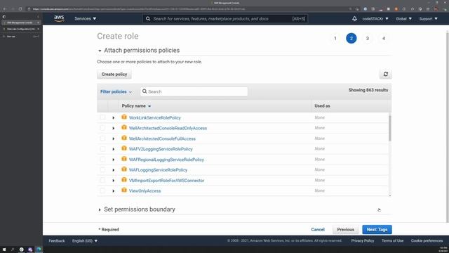Close the IAM Management Console tab
This screenshot has height=253, width=449.
pos(38,22)
